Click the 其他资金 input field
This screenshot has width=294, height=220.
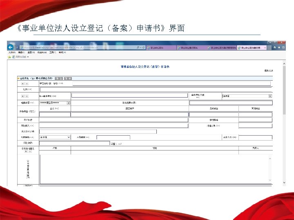point(255,114)
